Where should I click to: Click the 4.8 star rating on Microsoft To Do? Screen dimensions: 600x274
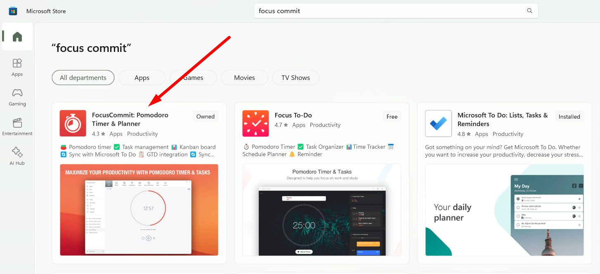point(464,134)
